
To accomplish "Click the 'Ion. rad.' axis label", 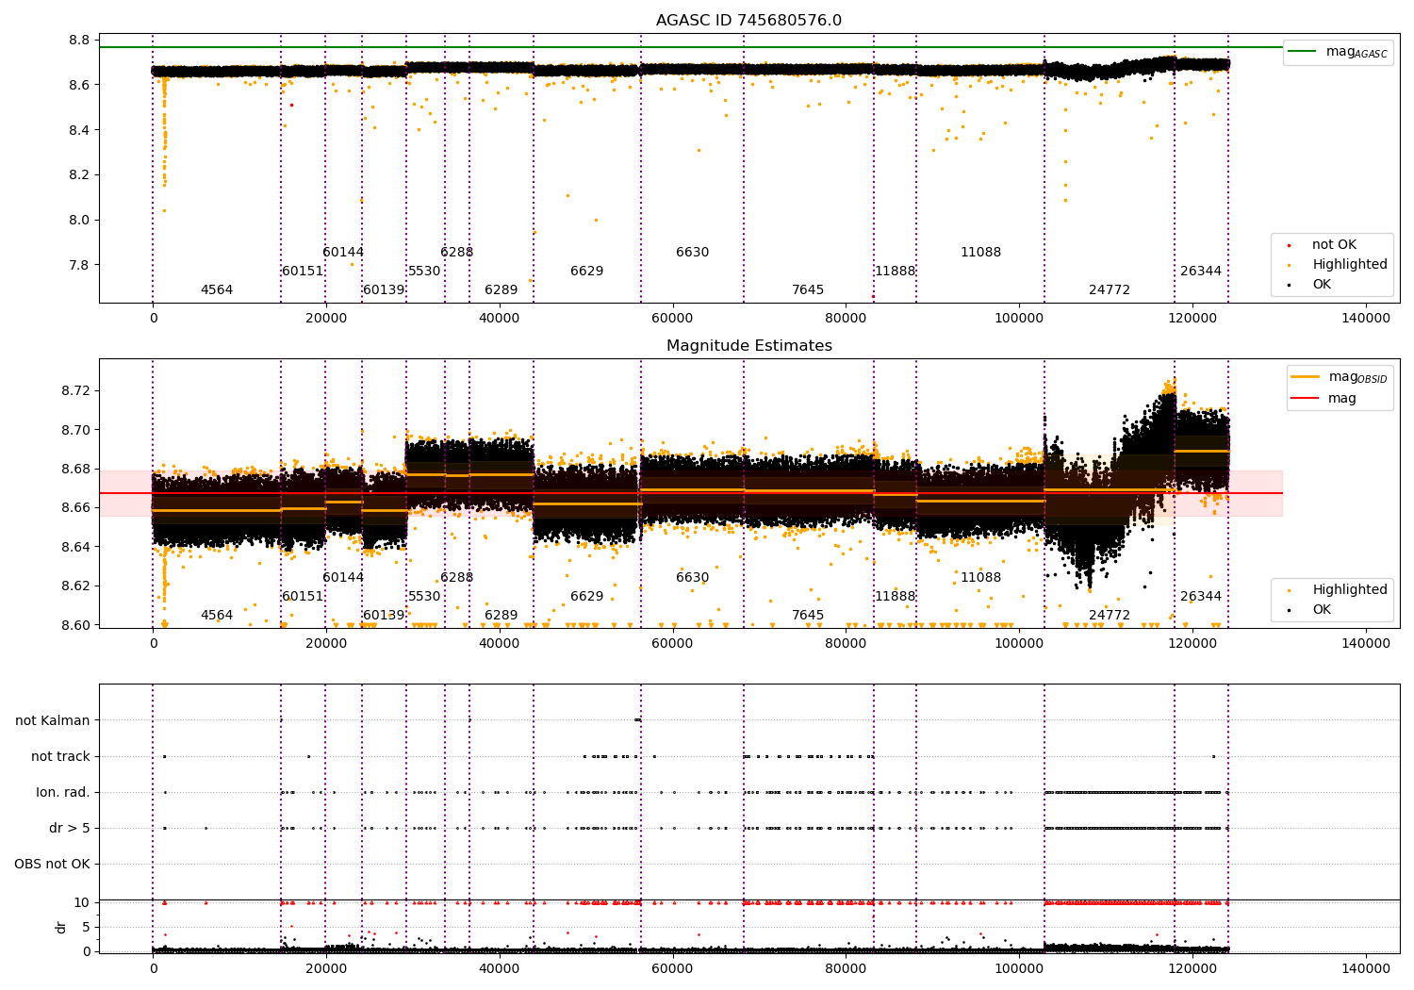I will click(63, 793).
